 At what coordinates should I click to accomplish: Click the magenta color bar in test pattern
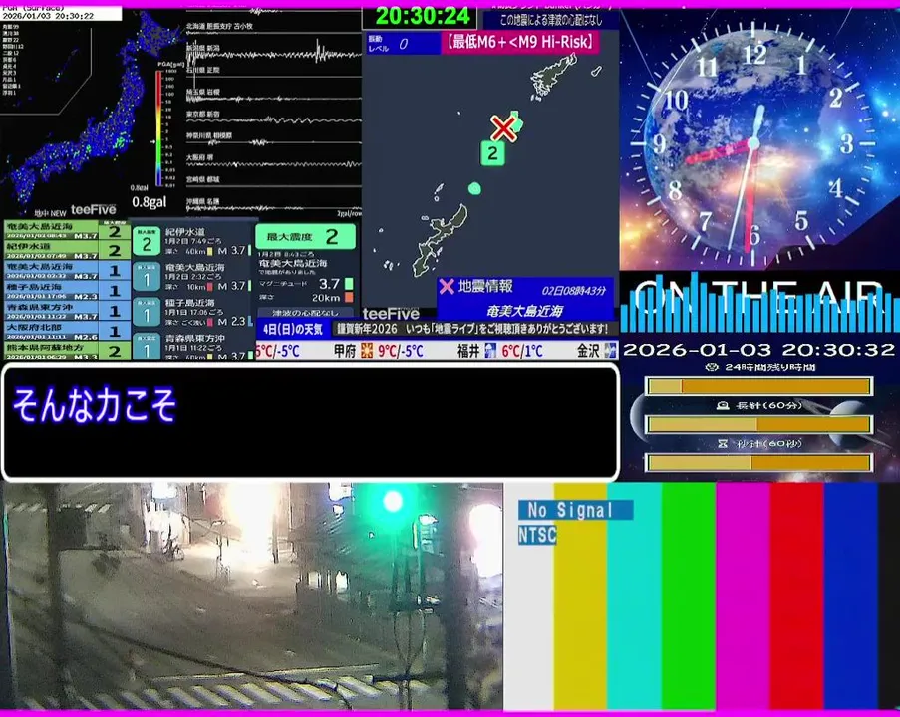tap(743, 597)
